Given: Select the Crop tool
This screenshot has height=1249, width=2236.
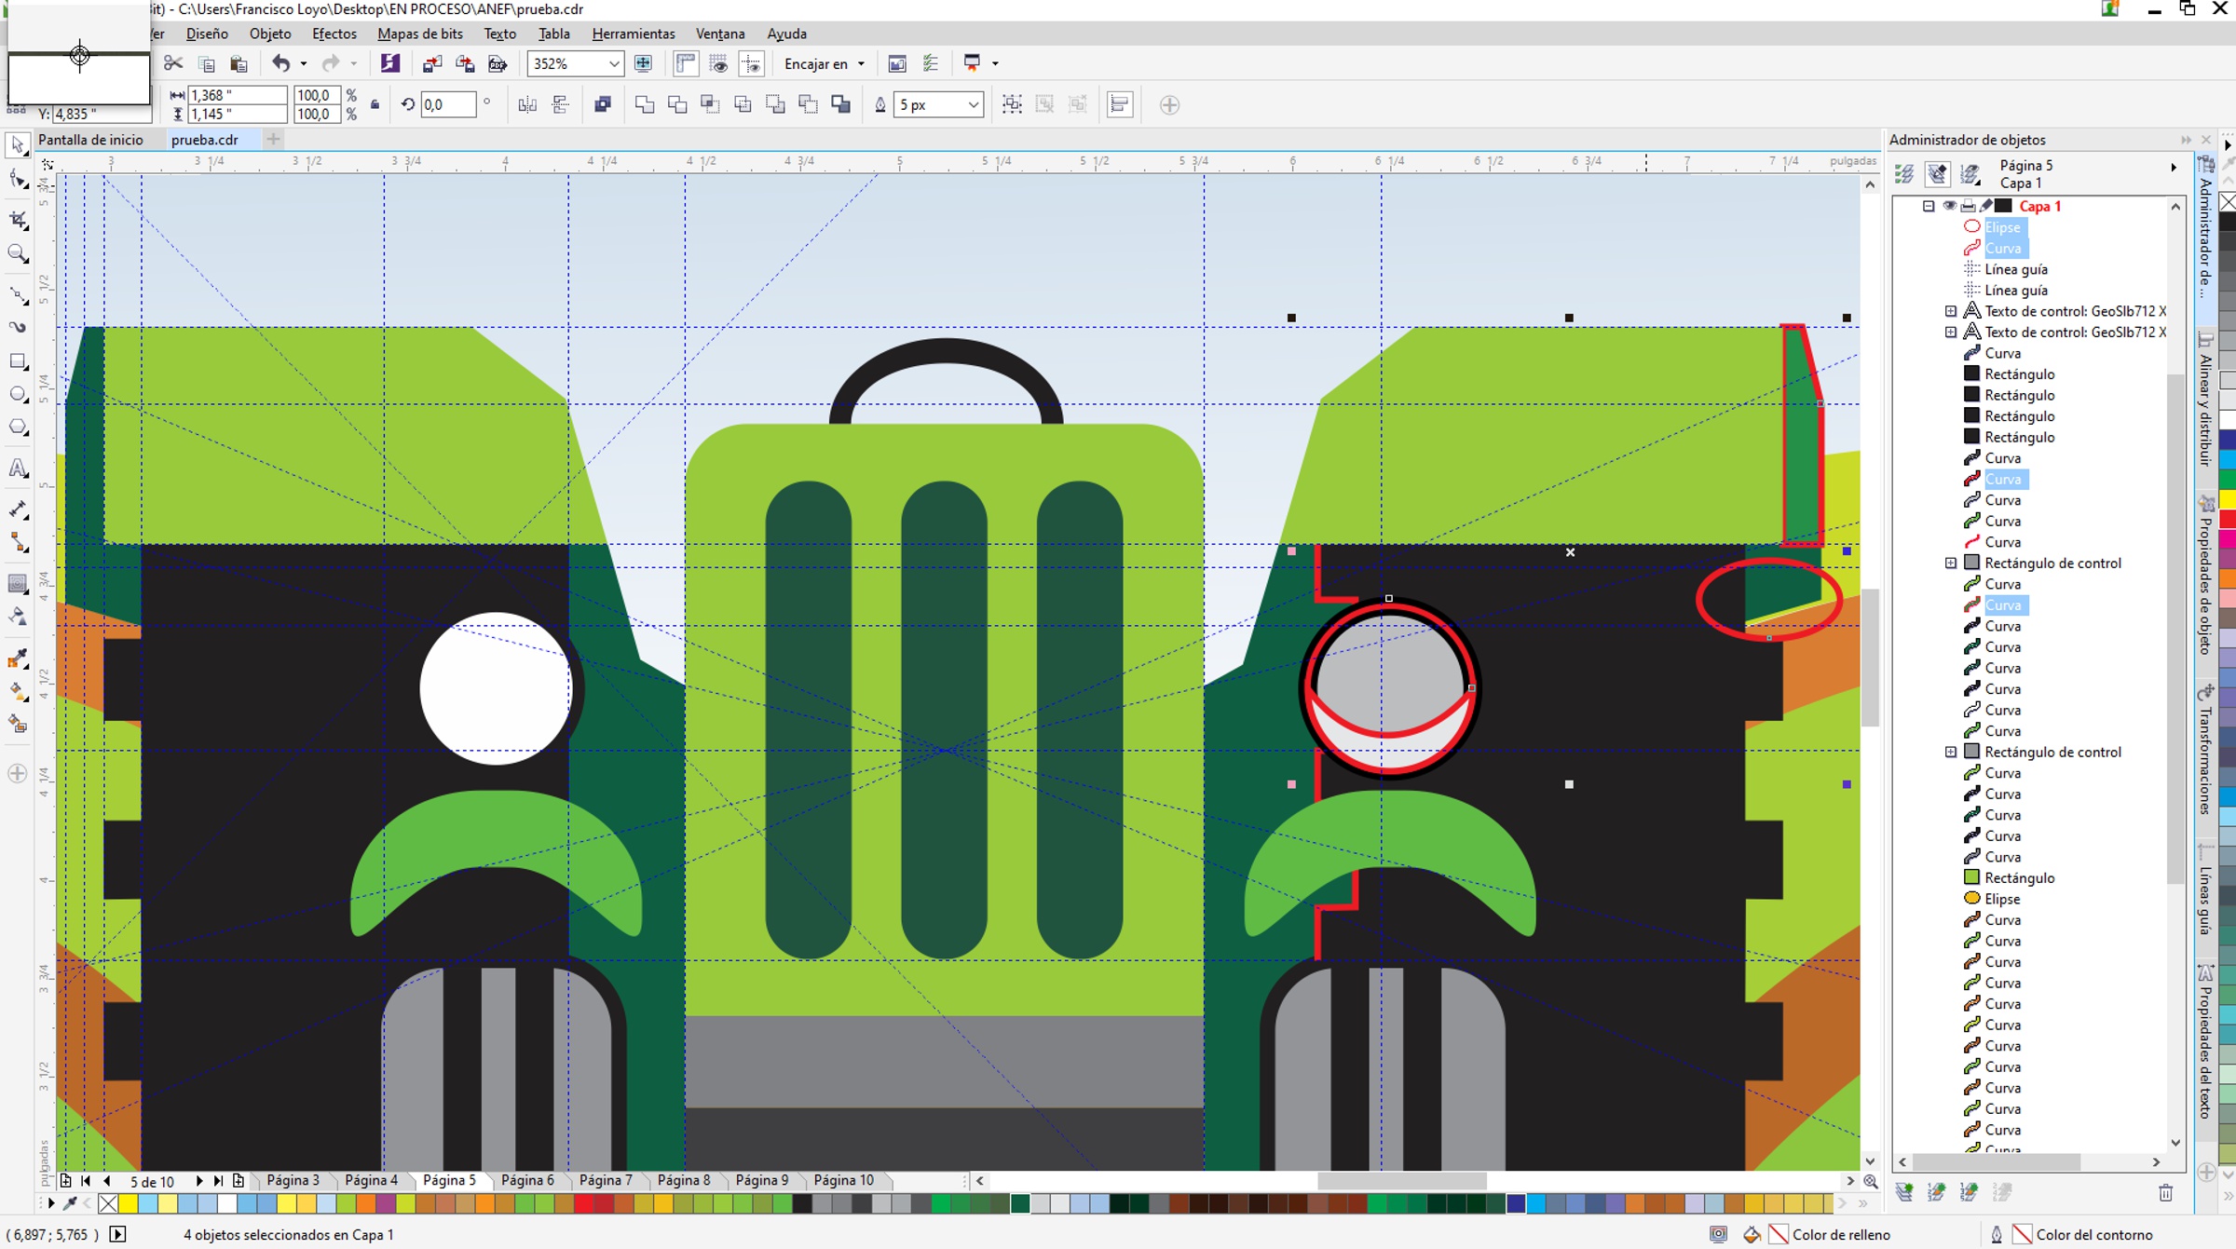Looking at the screenshot, I should pyautogui.click(x=17, y=220).
